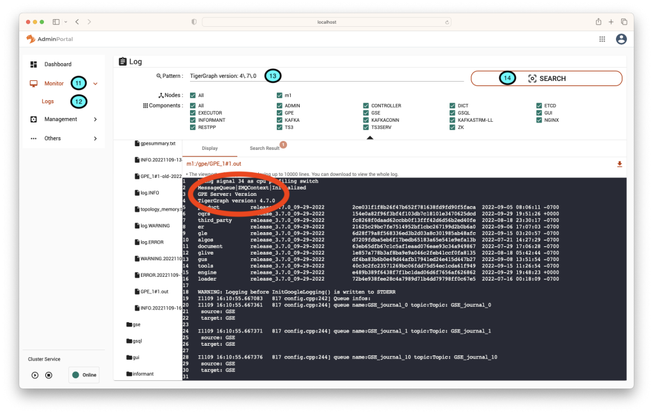Click the SEARCH button

tap(547, 78)
